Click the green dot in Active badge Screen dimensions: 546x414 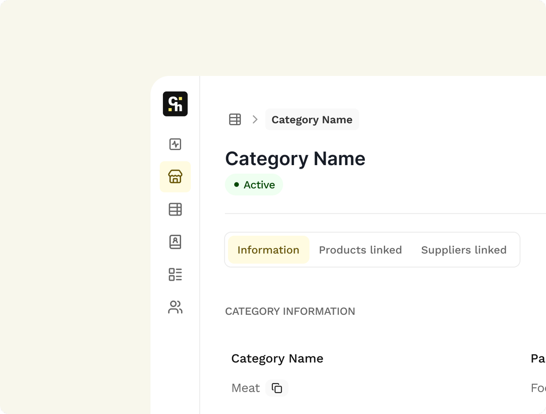coord(237,185)
